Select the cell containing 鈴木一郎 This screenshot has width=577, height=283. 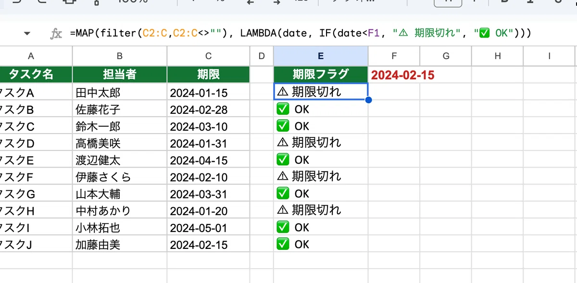coord(120,126)
